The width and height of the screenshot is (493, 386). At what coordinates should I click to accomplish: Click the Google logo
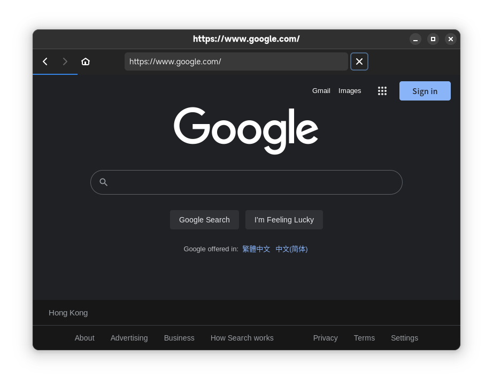point(246,130)
